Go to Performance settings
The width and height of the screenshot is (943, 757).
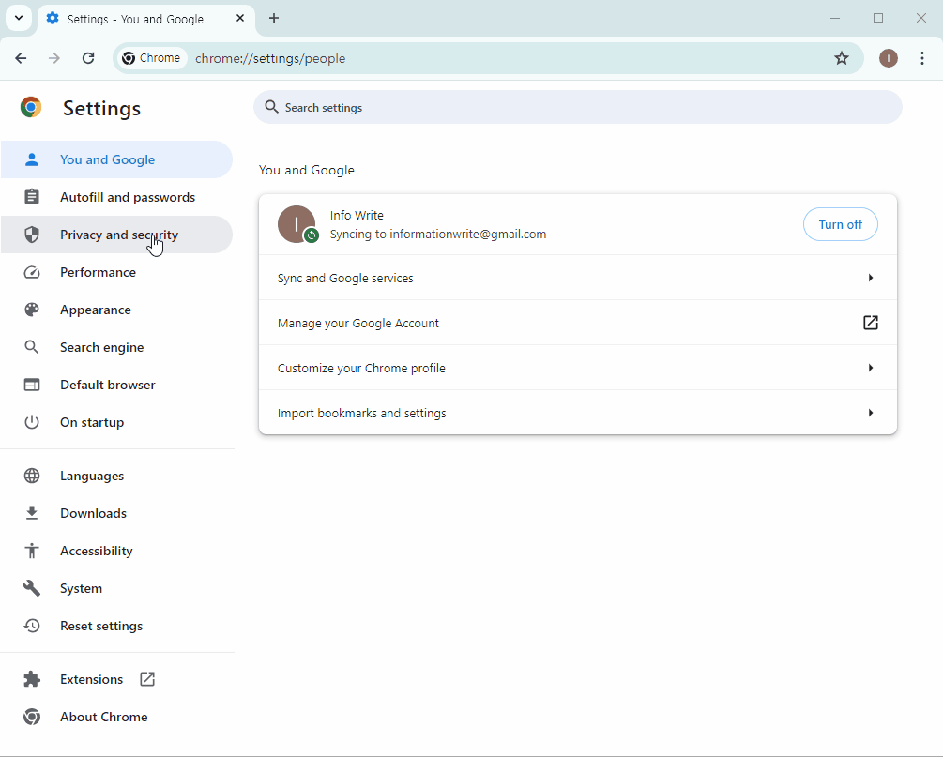pos(116,272)
